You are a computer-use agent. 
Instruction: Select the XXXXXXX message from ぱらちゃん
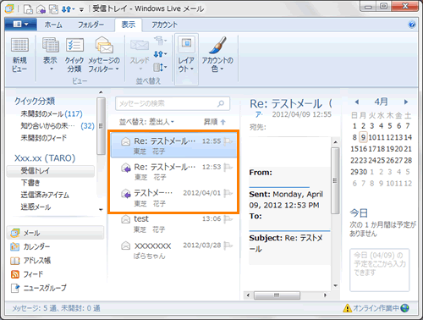(173, 250)
